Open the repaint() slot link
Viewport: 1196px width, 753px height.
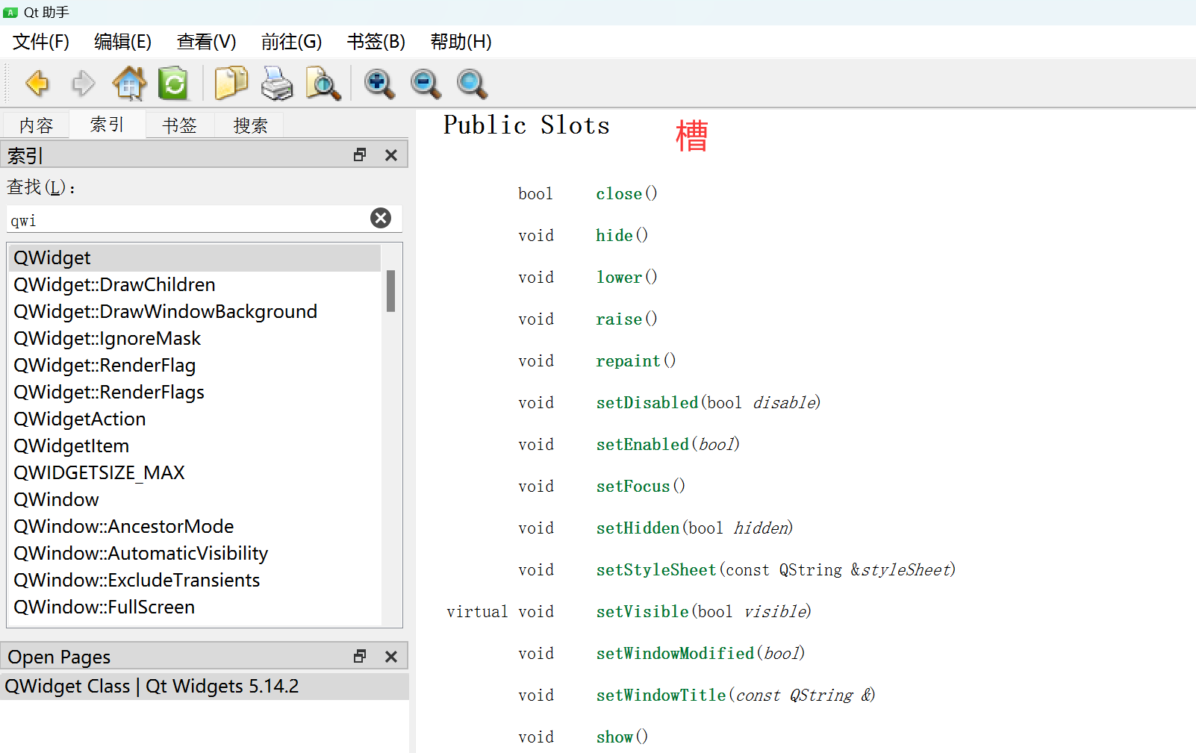(628, 361)
